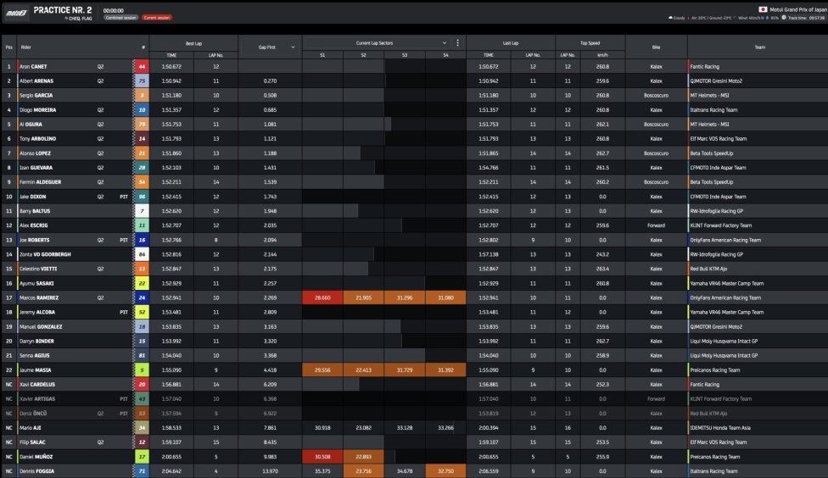Click the cloudy weather icon
Screen dimensions: 828x478
pos(671,18)
